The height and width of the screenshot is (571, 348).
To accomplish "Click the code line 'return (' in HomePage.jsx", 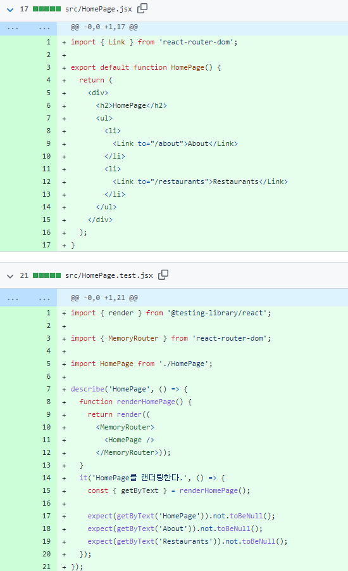I will (x=96, y=80).
